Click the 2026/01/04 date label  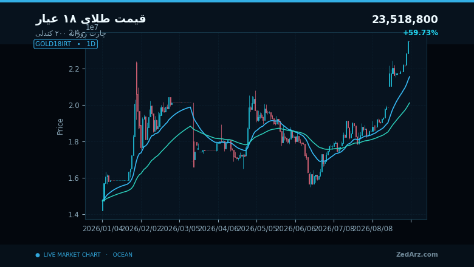tap(103, 229)
